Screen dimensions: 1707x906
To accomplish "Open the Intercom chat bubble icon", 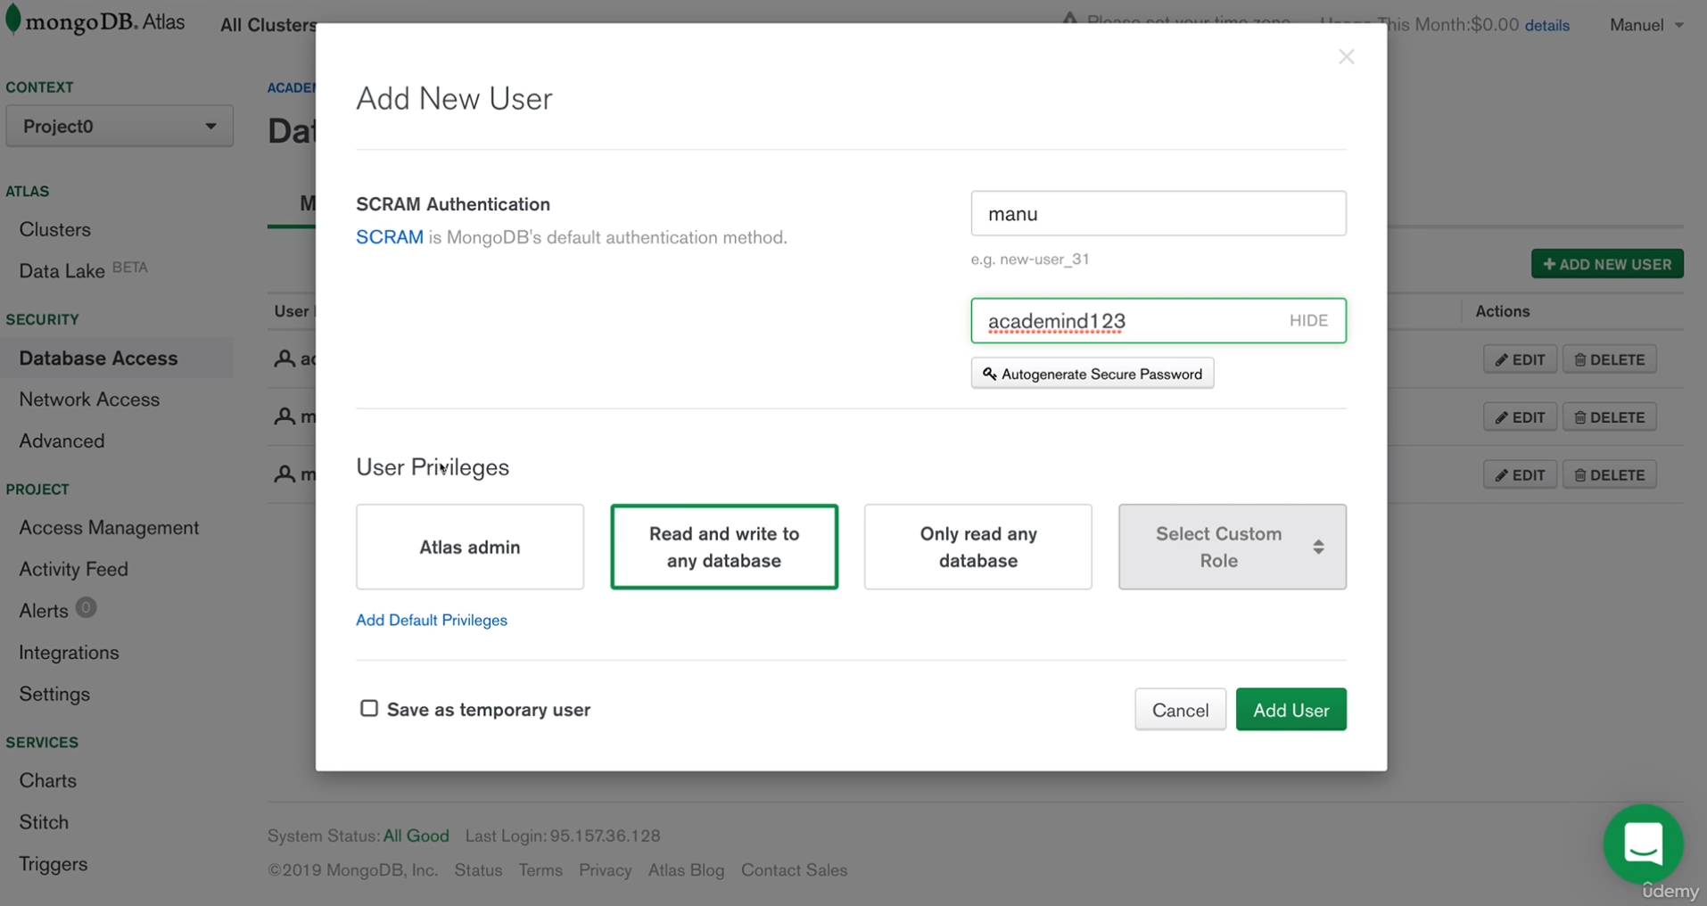I will [x=1643, y=844].
